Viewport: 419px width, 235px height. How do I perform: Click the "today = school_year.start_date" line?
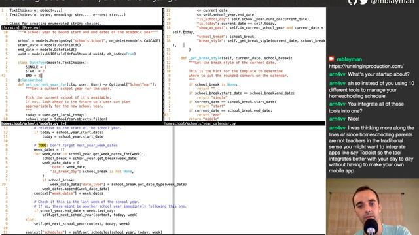73,136
